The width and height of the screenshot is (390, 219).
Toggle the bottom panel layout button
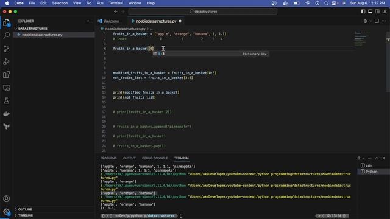coord(370,12)
